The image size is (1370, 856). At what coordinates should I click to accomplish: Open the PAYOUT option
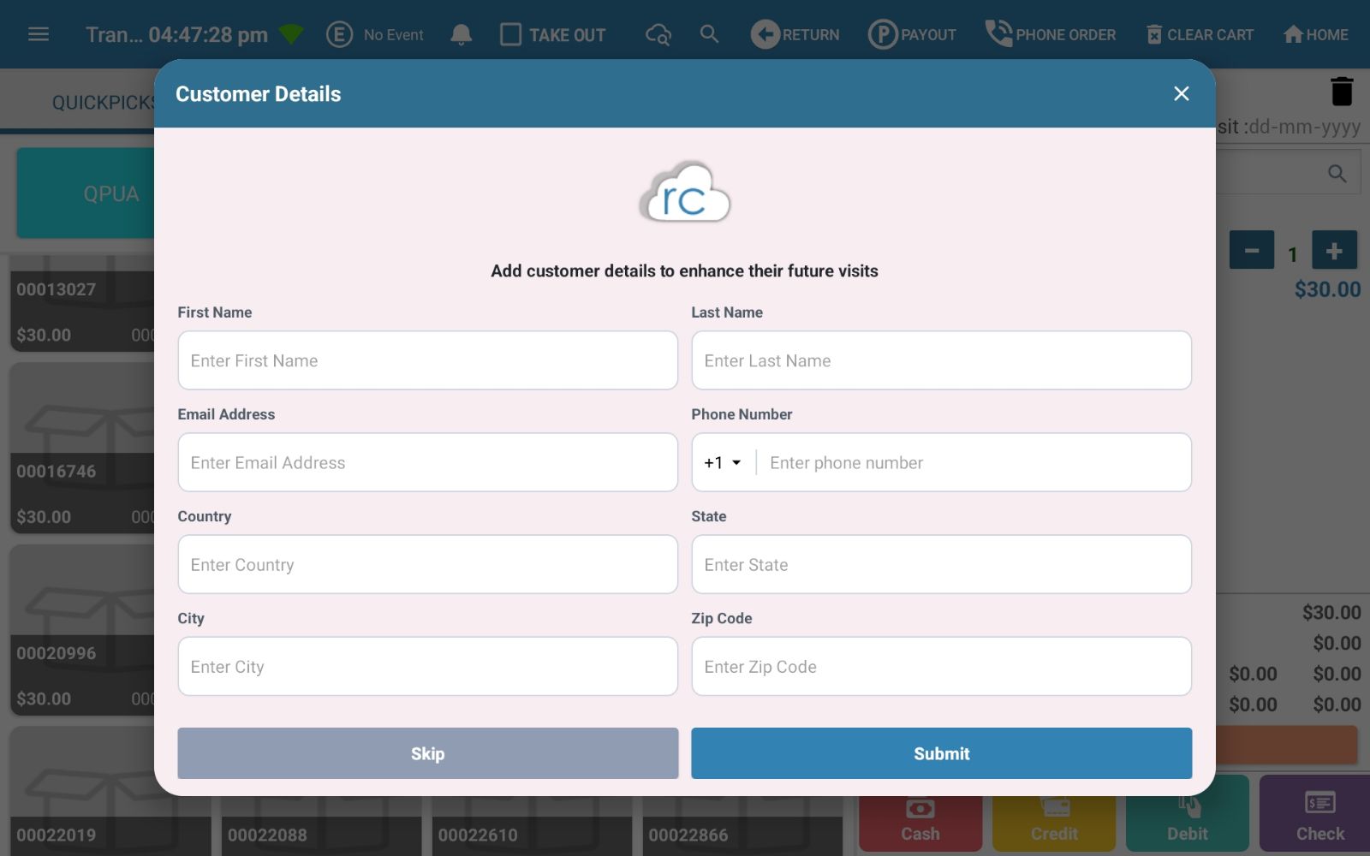pos(912,34)
